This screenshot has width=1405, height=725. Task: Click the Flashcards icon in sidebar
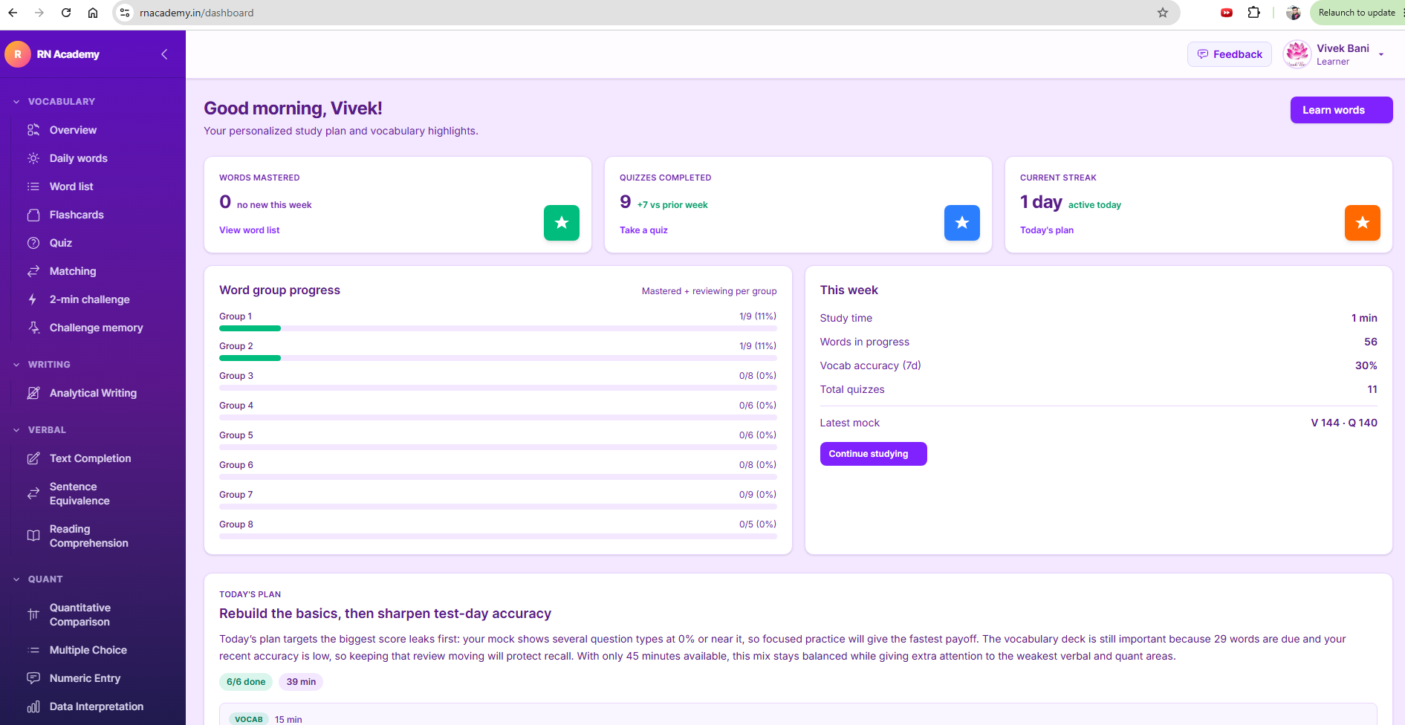pos(33,215)
